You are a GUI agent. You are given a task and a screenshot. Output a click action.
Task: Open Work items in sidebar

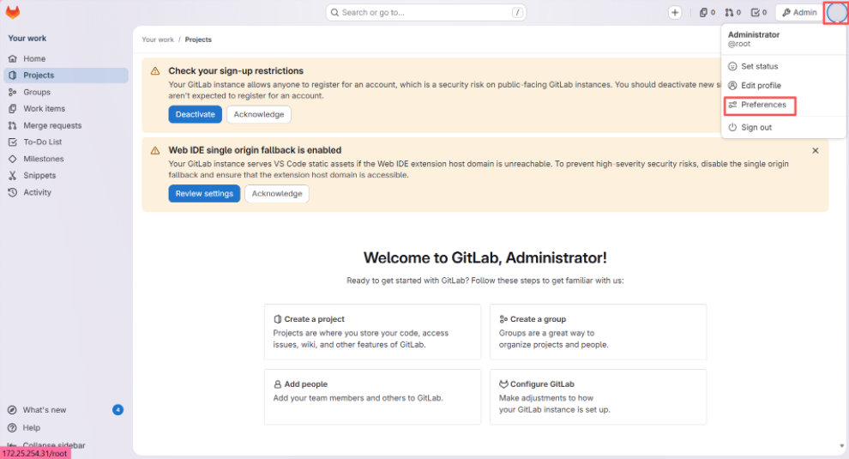(x=66, y=108)
